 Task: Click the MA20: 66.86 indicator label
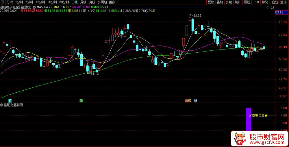point(81,7)
